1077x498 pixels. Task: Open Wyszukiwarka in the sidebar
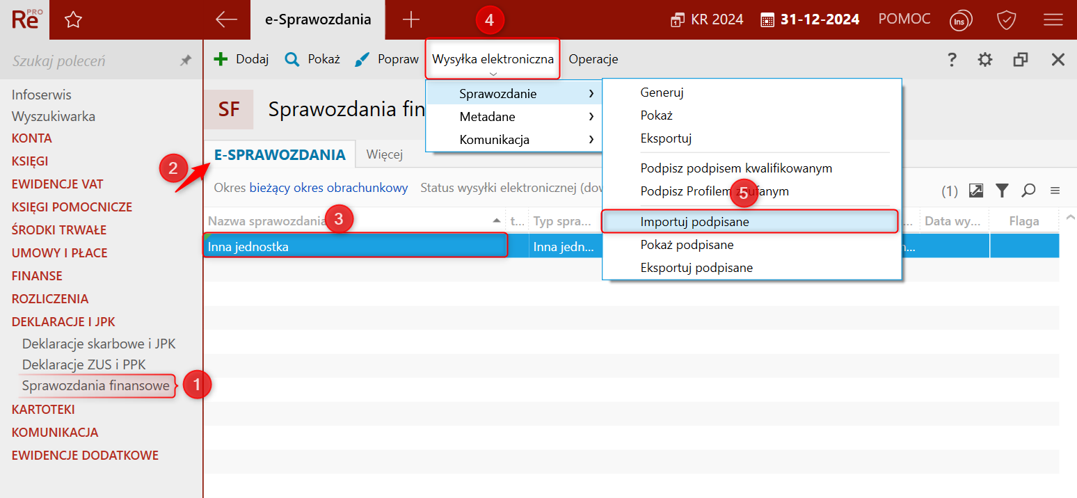[x=54, y=116]
